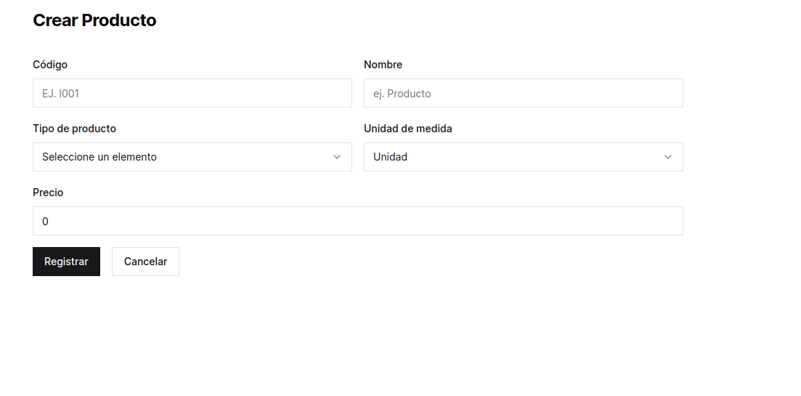
Task: Click the Precio label
Action: click(48, 193)
